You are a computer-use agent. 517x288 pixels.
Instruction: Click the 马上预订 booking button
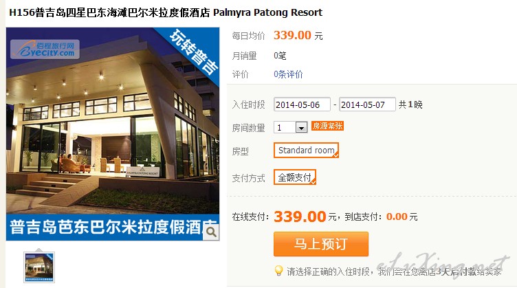(x=321, y=244)
